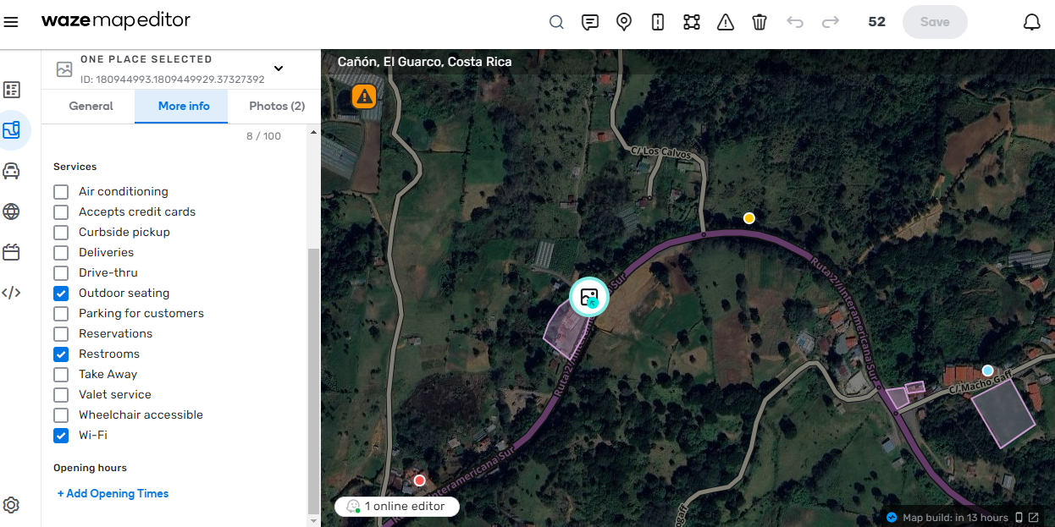Click the orange warning marker on map

coord(364,96)
